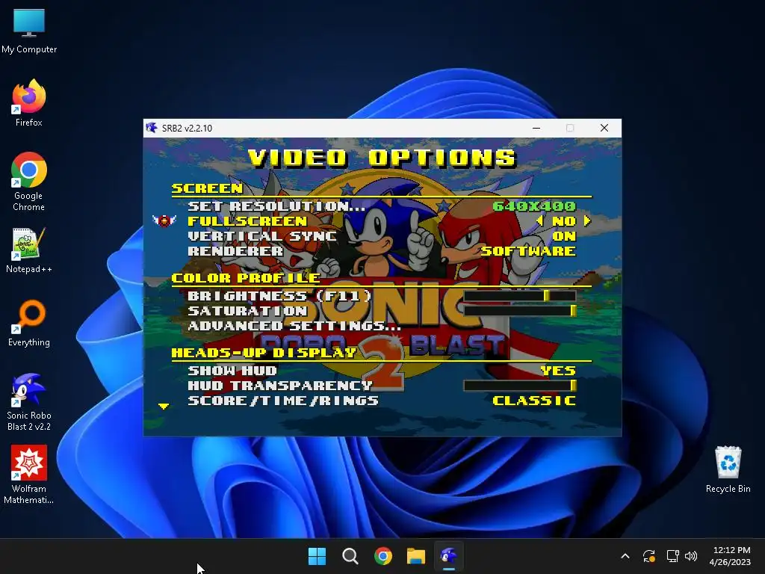Change the SOFTWARE renderer value

click(x=528, y=251)
